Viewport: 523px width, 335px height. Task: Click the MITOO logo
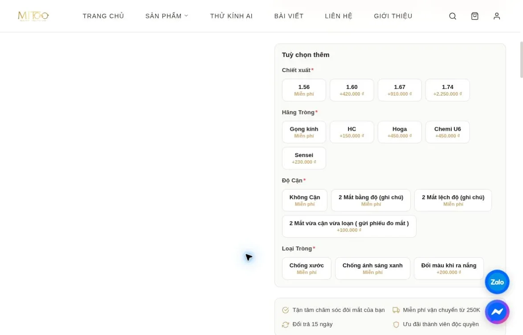tap(33, 16)
